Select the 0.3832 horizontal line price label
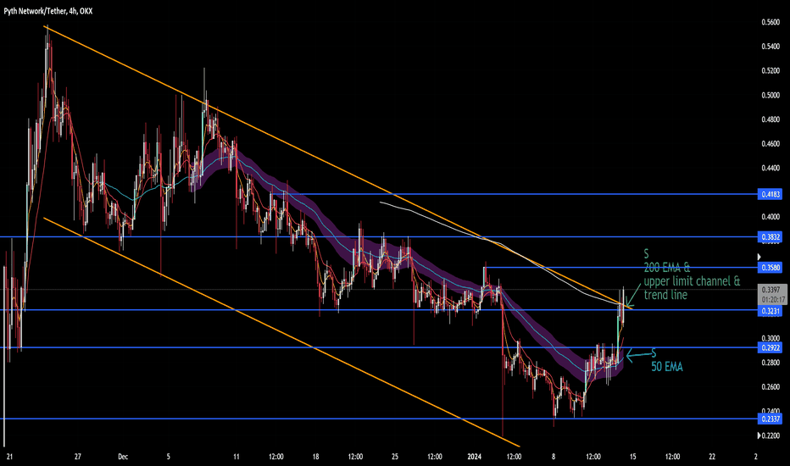 coord(770,236)
